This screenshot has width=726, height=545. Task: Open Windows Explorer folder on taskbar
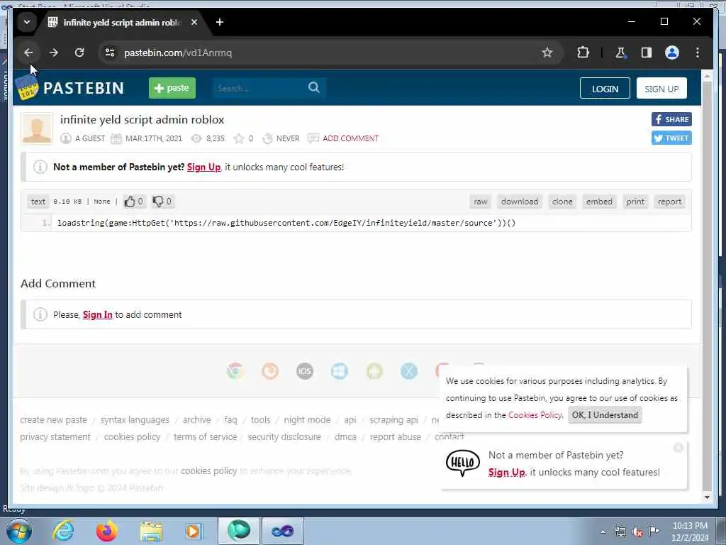(x=151, y=531)
